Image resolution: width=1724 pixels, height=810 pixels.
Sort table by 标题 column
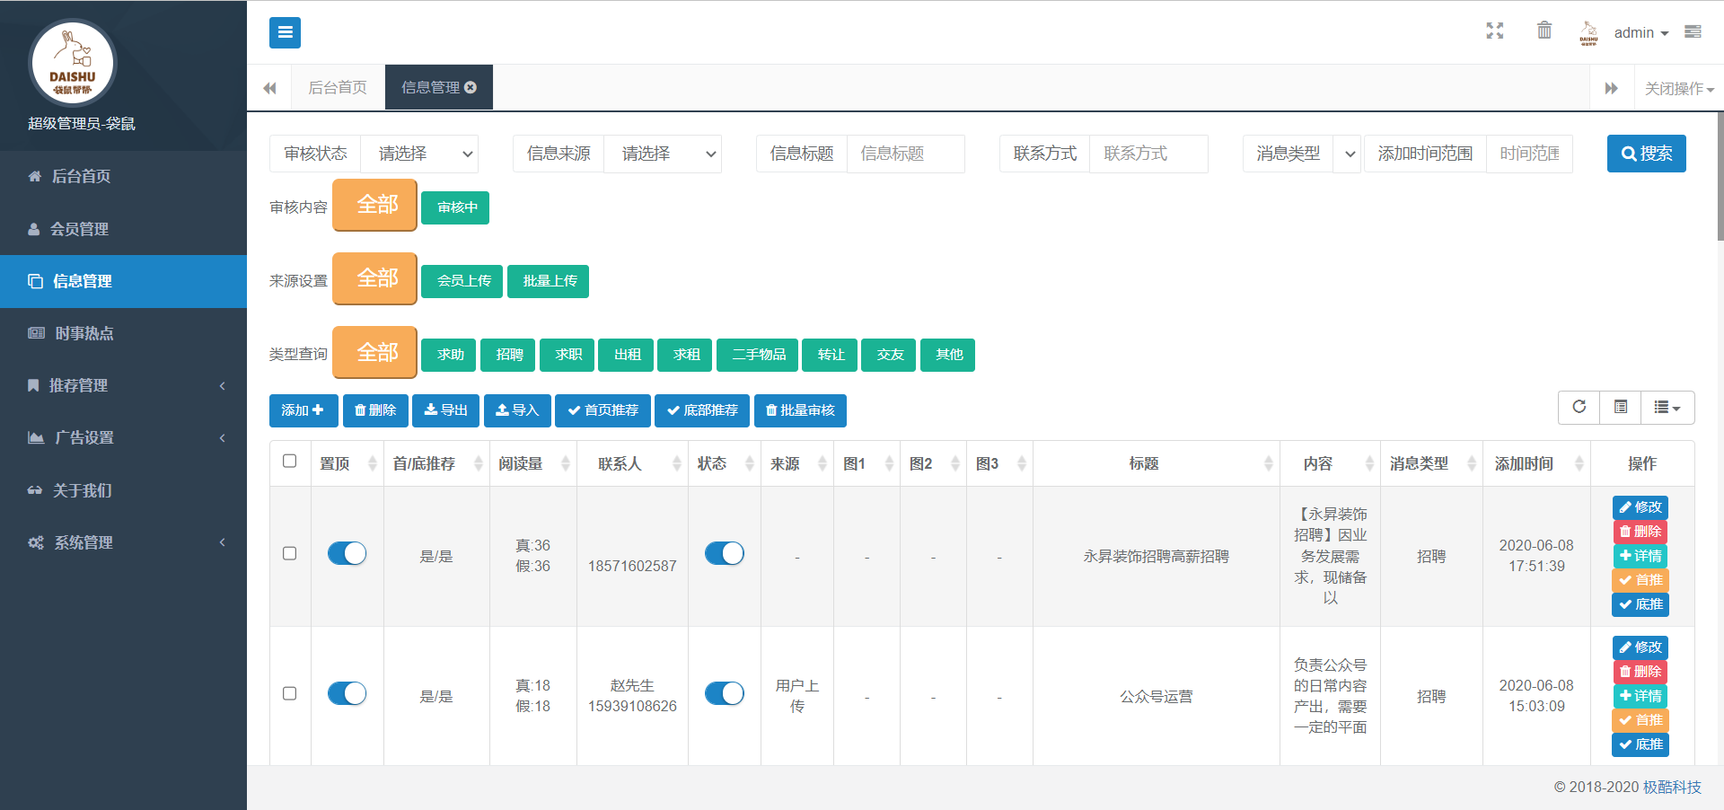[x=1157, y=463]
